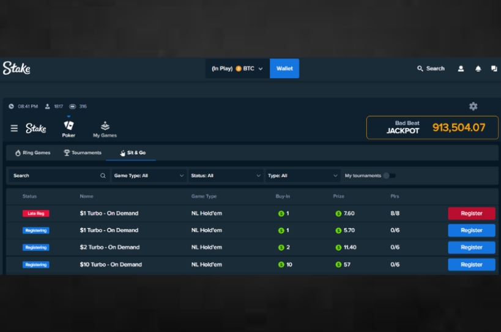Screen dimensions: 501x332
Task: Register for $1 Turbo with 0/6 players
Action: [x=472, y=230]
